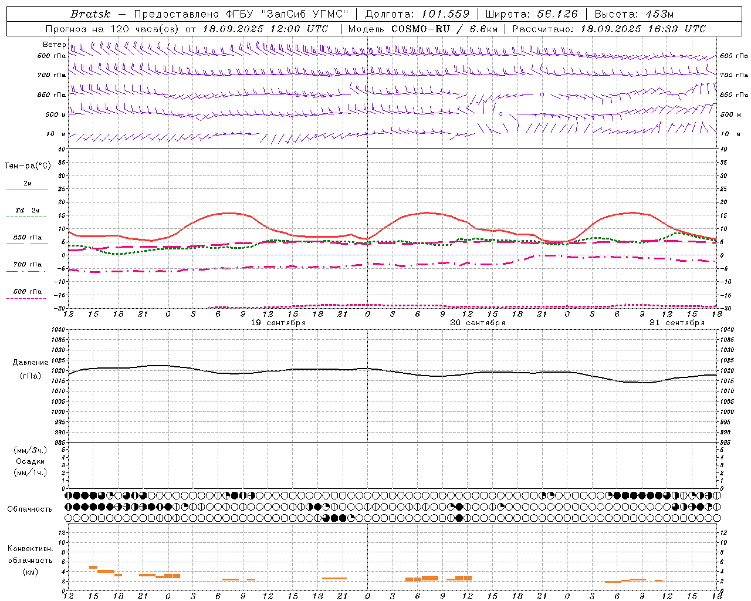The width and height of the screenshot is (751, 601).
Task: Click the '(км)' unit under convective cloudiness
Action: point(31,572)
